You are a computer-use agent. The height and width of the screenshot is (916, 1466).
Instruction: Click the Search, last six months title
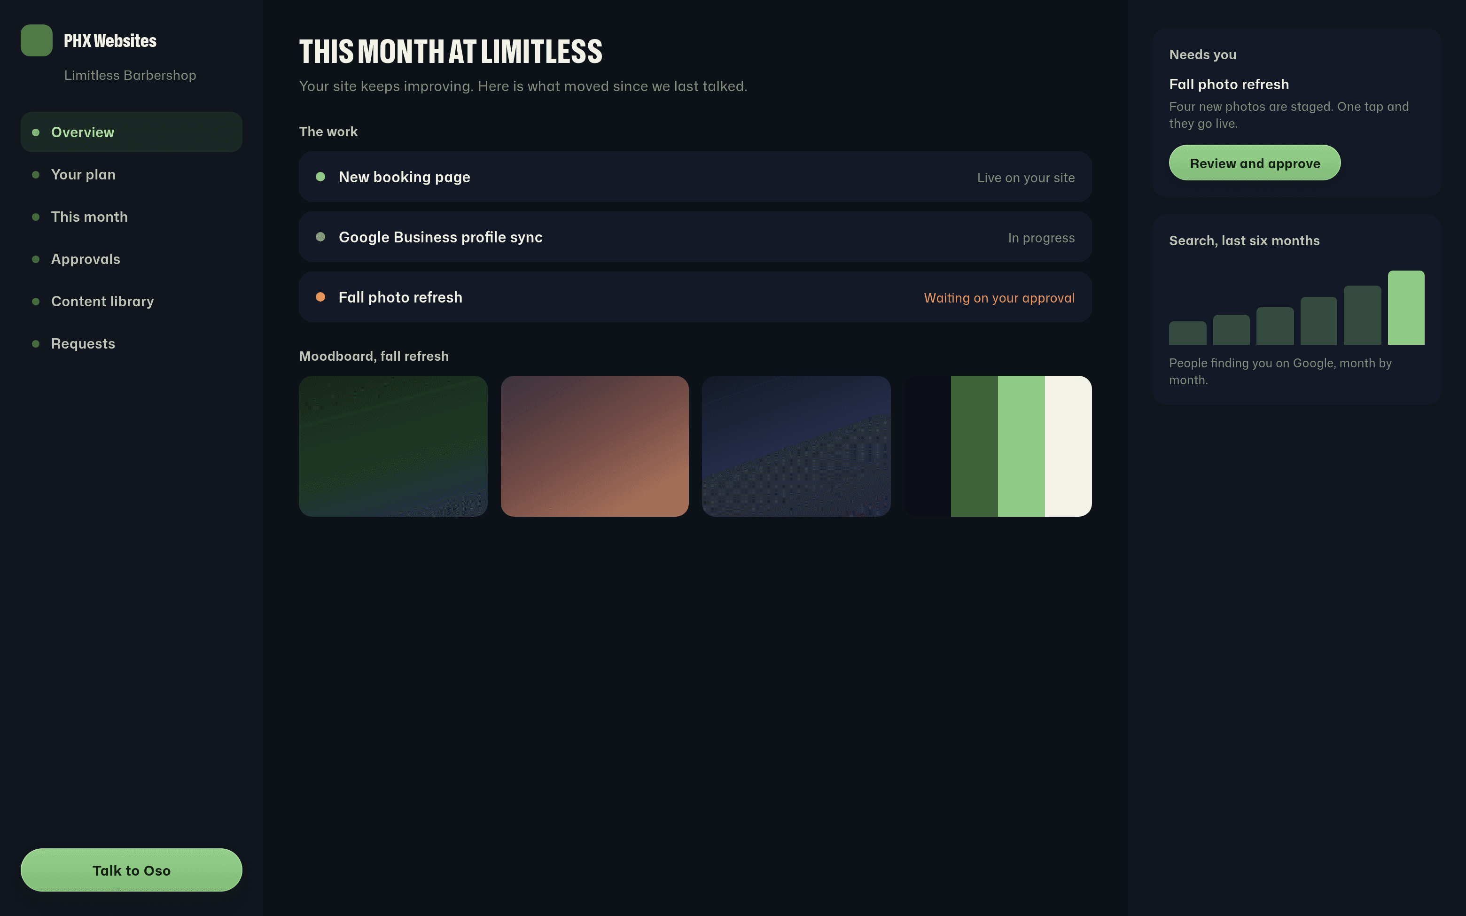pyautogui.click(x=1244, y=241)
